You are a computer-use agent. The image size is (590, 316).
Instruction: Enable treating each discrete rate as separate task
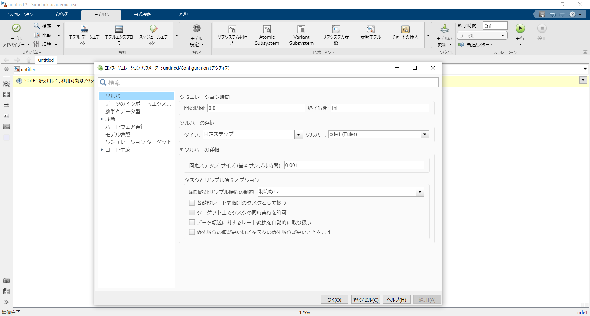[x=192, y=202]
